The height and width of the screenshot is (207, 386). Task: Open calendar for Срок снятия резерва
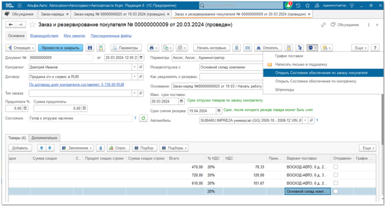point(219,111)
